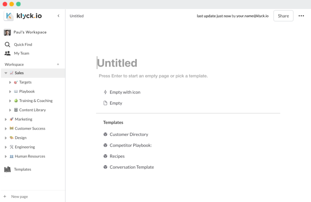Expand the Engineering section arrow

[x=6, y=147]
